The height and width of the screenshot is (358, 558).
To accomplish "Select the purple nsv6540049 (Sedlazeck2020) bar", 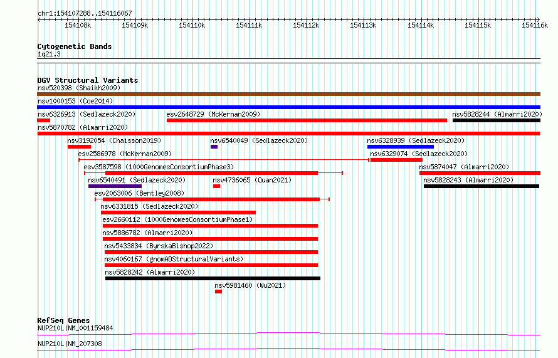I will (214, 147).
